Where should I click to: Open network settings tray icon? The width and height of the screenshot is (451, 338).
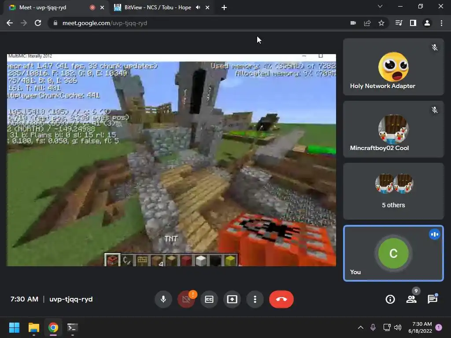coord(387,327)
